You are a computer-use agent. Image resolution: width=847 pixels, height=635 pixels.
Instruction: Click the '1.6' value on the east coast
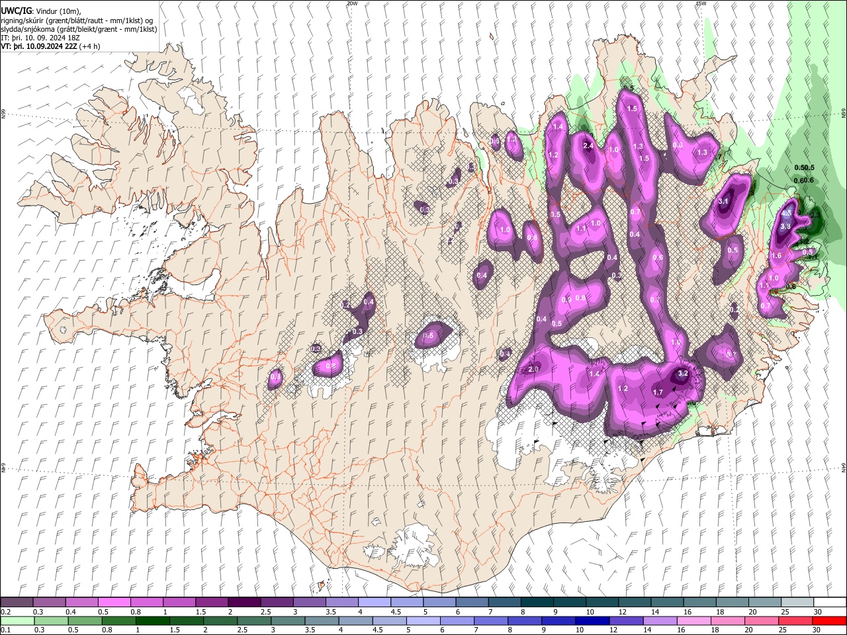tap(776, 255)
